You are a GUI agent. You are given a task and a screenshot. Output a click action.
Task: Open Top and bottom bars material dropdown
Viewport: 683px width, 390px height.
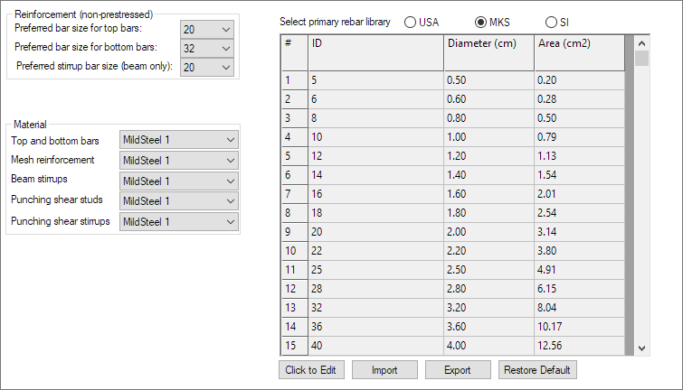tap(179, 140)
